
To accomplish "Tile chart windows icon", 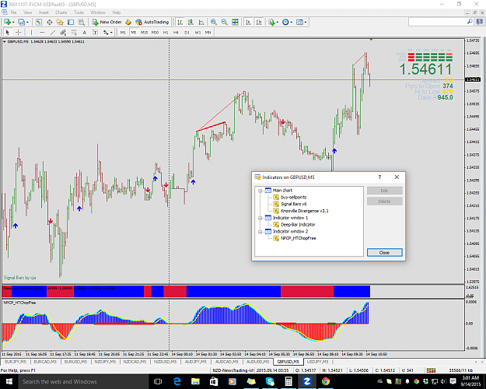I will 235,22.
